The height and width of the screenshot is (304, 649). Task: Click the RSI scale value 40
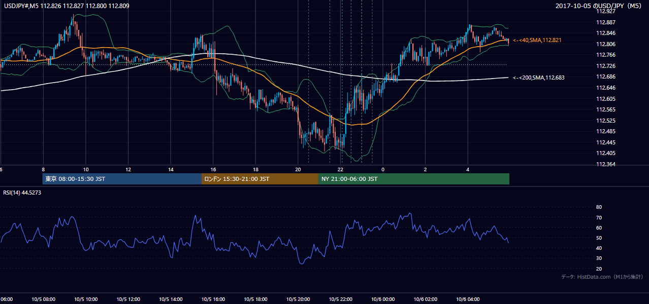click(599, 248)
